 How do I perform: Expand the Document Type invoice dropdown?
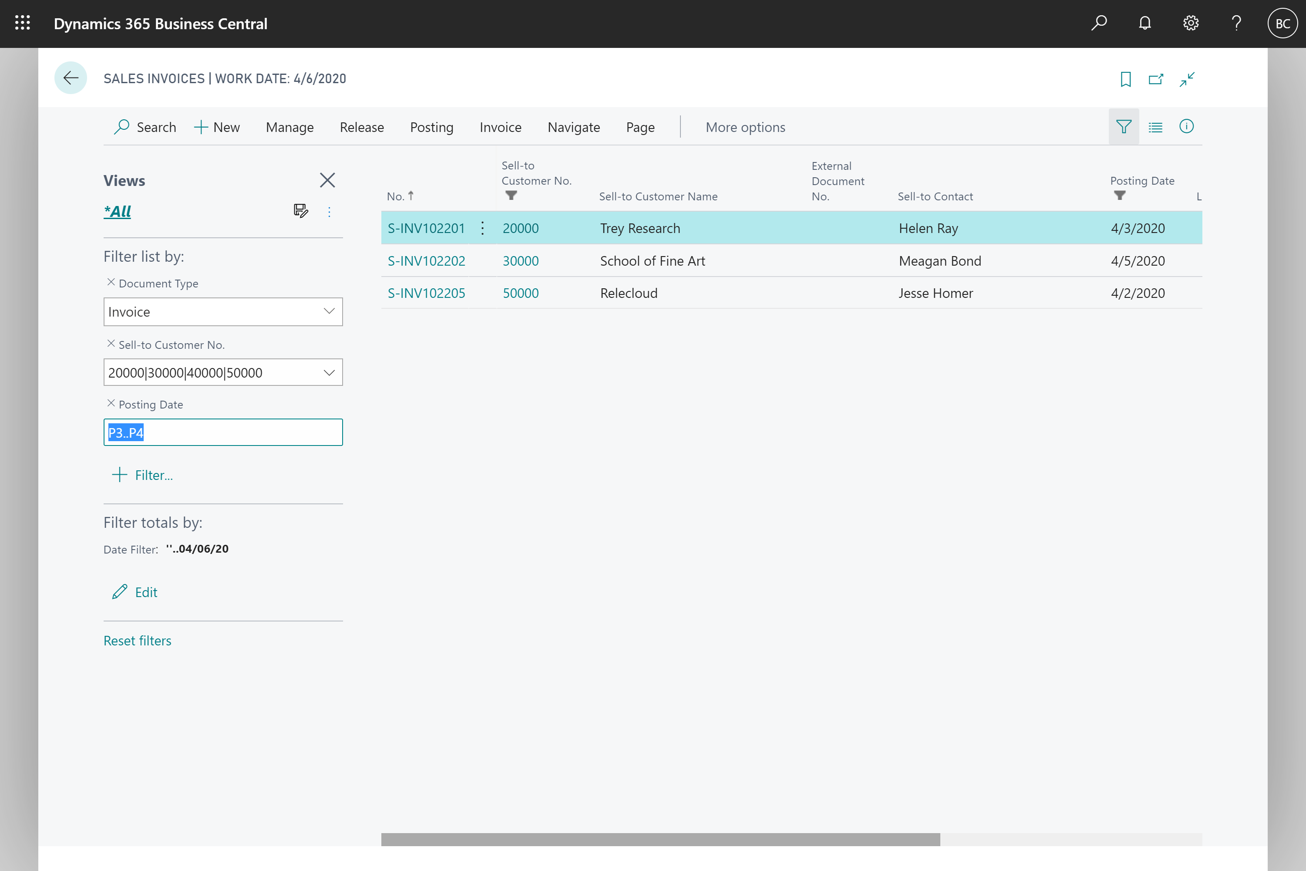[330, 311]
